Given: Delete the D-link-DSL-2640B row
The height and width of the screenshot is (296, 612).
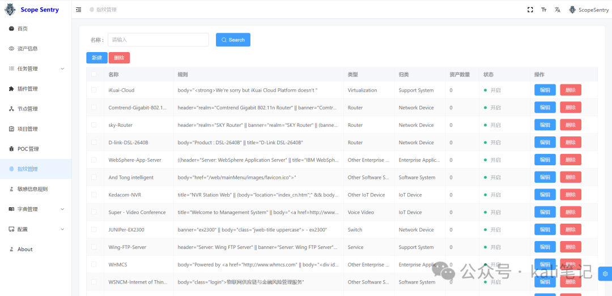Looking at the screenshot, I should 571,143.
